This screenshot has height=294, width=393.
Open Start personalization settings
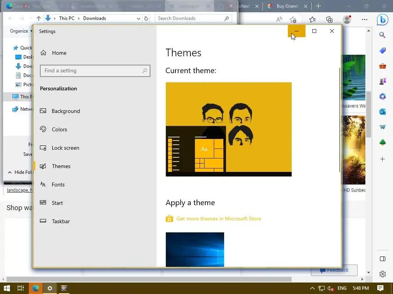click(51, 203)
